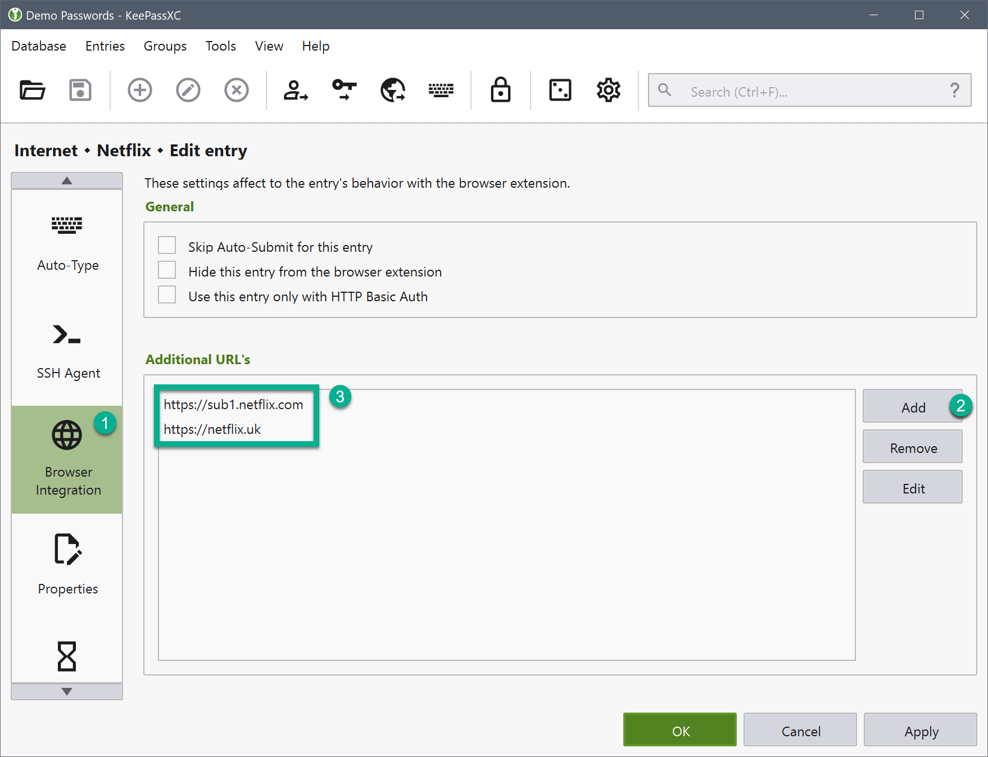The image size is (988, 757).
Task: Click the Open Database folder icon
Action: coord(33,90)
